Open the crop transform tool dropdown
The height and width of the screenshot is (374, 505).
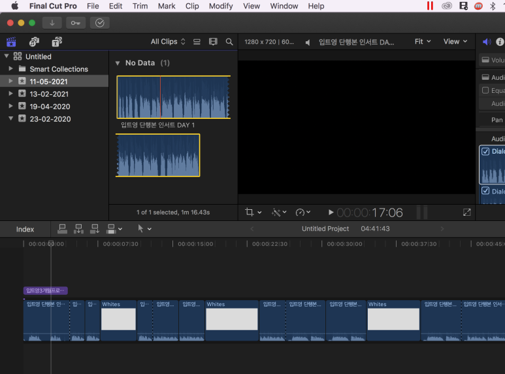pyautogui.click(x=253, y=212)
